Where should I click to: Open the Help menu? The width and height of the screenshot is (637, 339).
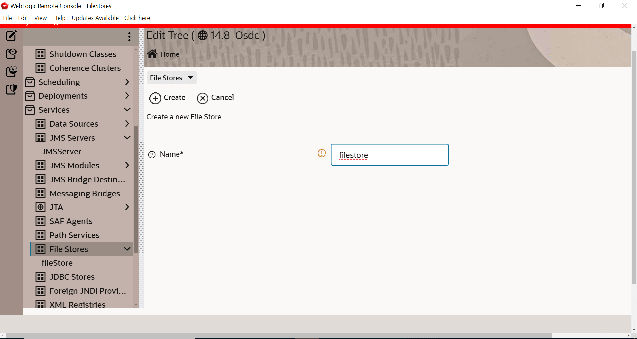(59, 18)
